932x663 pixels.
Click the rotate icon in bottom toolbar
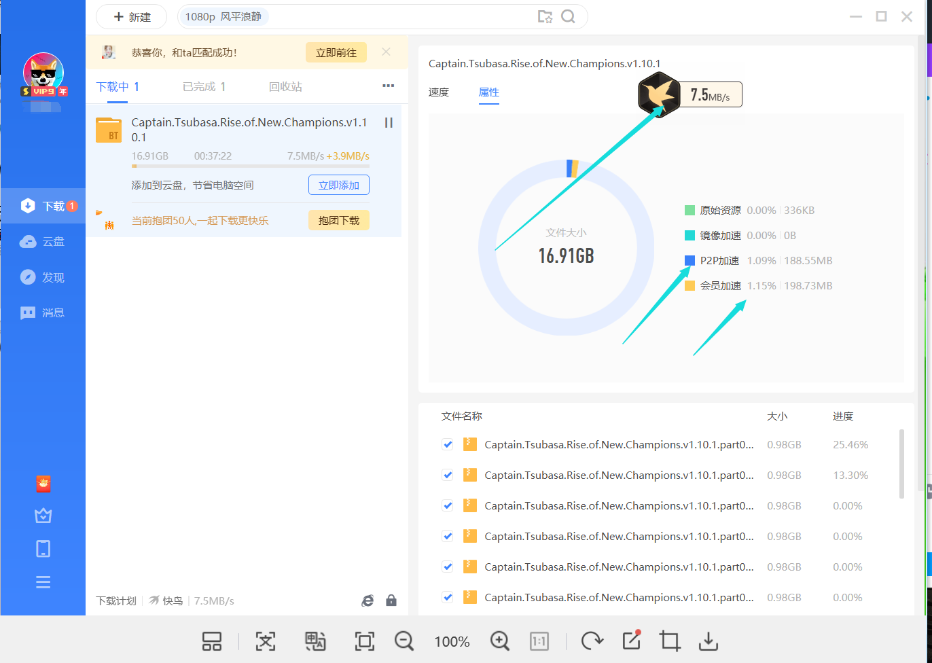coord(592,641)
